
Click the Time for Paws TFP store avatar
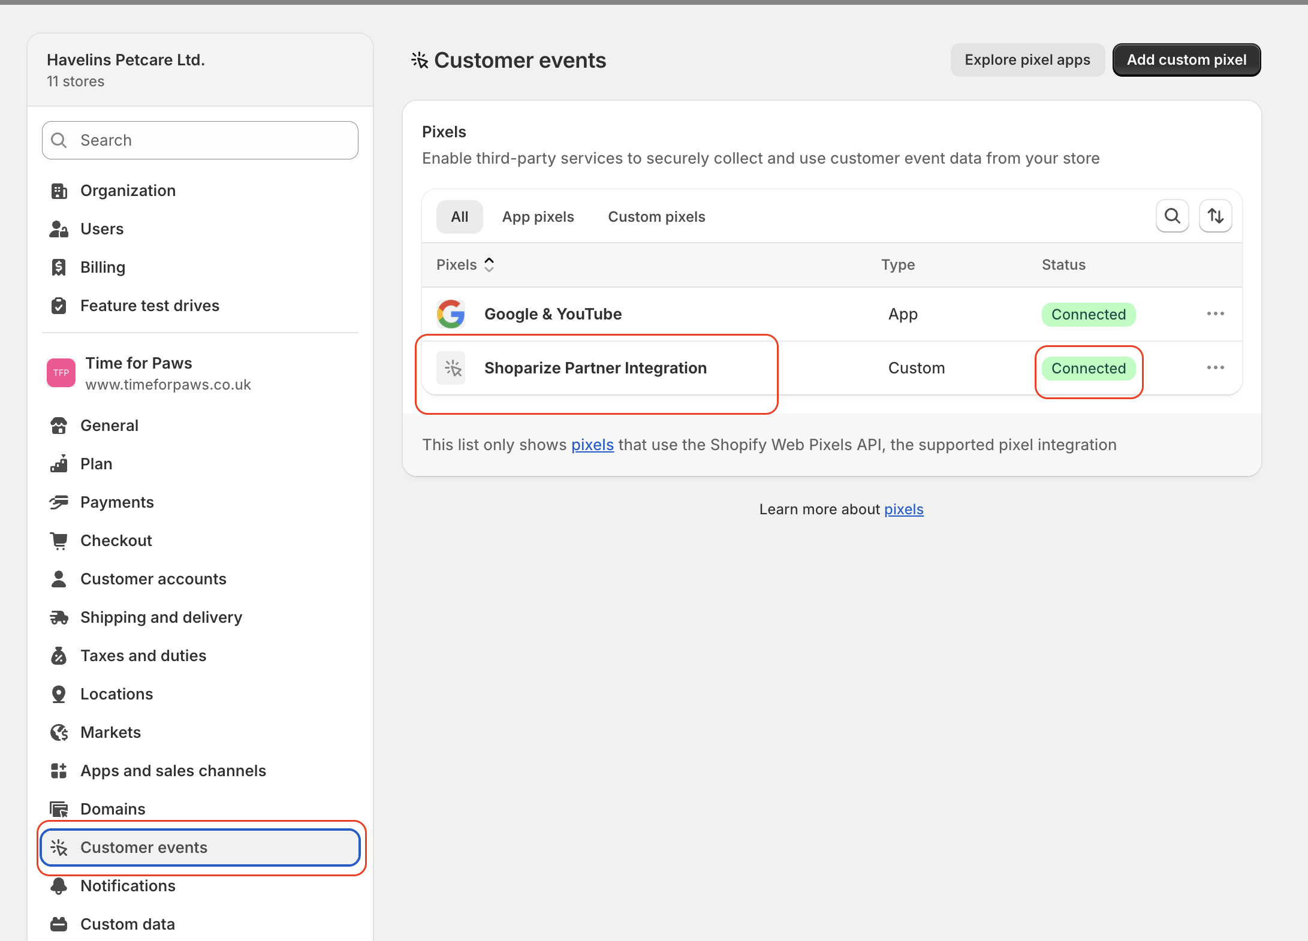(x=61, y=373)
